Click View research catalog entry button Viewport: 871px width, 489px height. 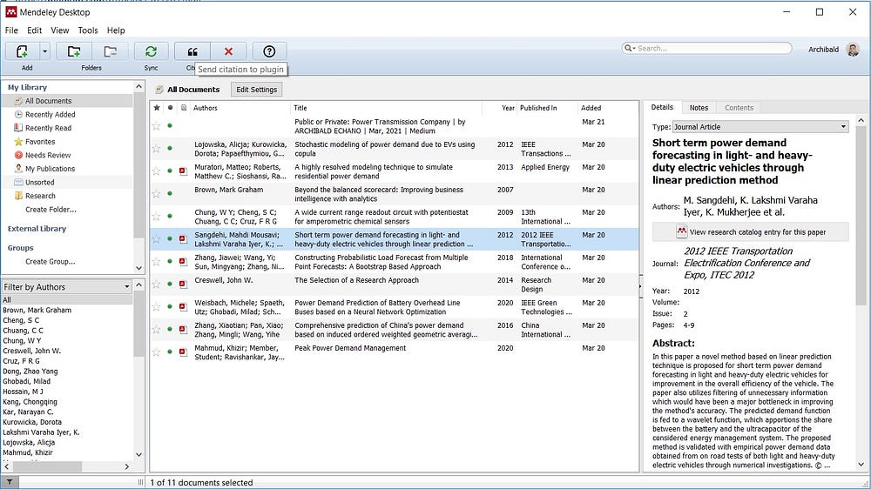click(x=750, y=232)
